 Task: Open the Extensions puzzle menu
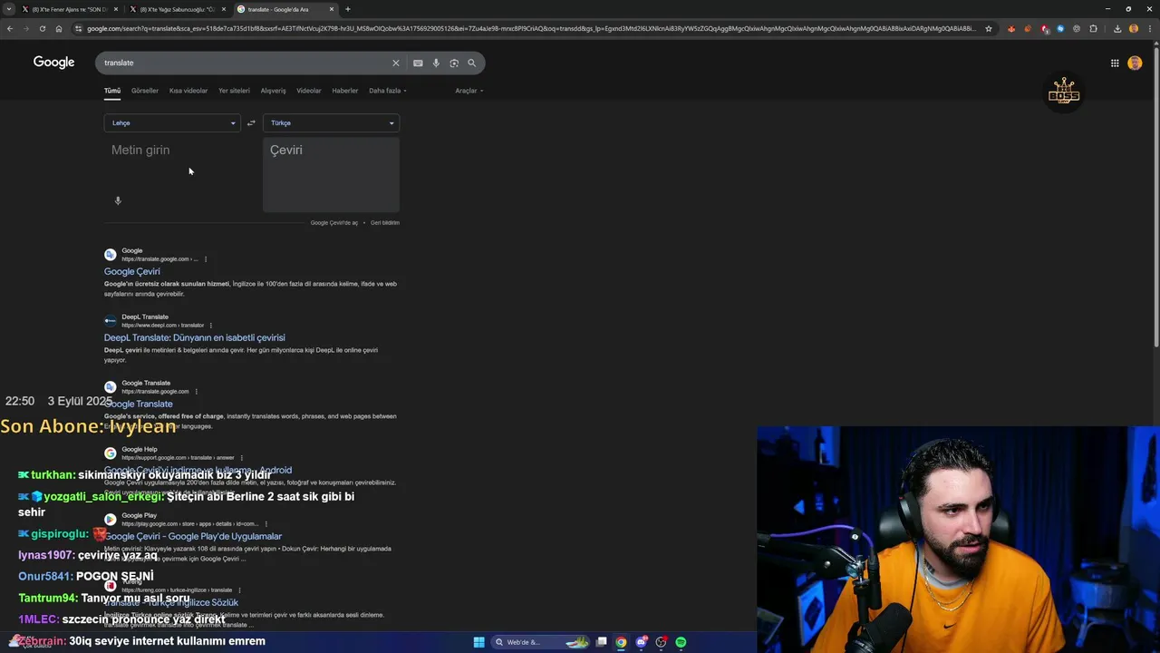click(1093, 28)
